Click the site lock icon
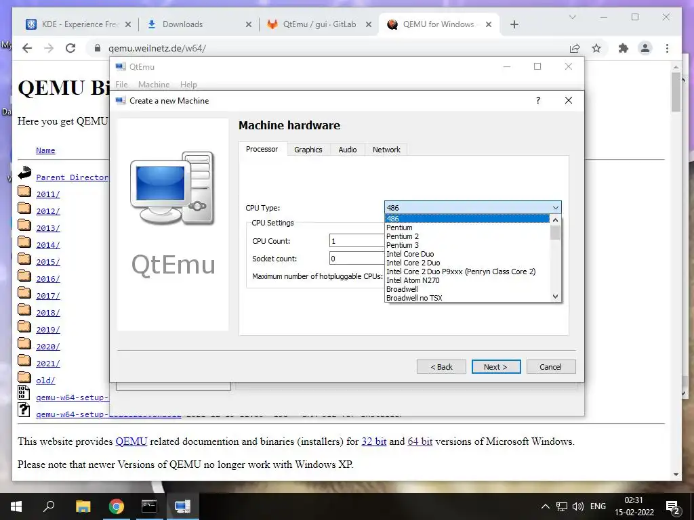This screenshot has width=694, height=520. point(98,48)
